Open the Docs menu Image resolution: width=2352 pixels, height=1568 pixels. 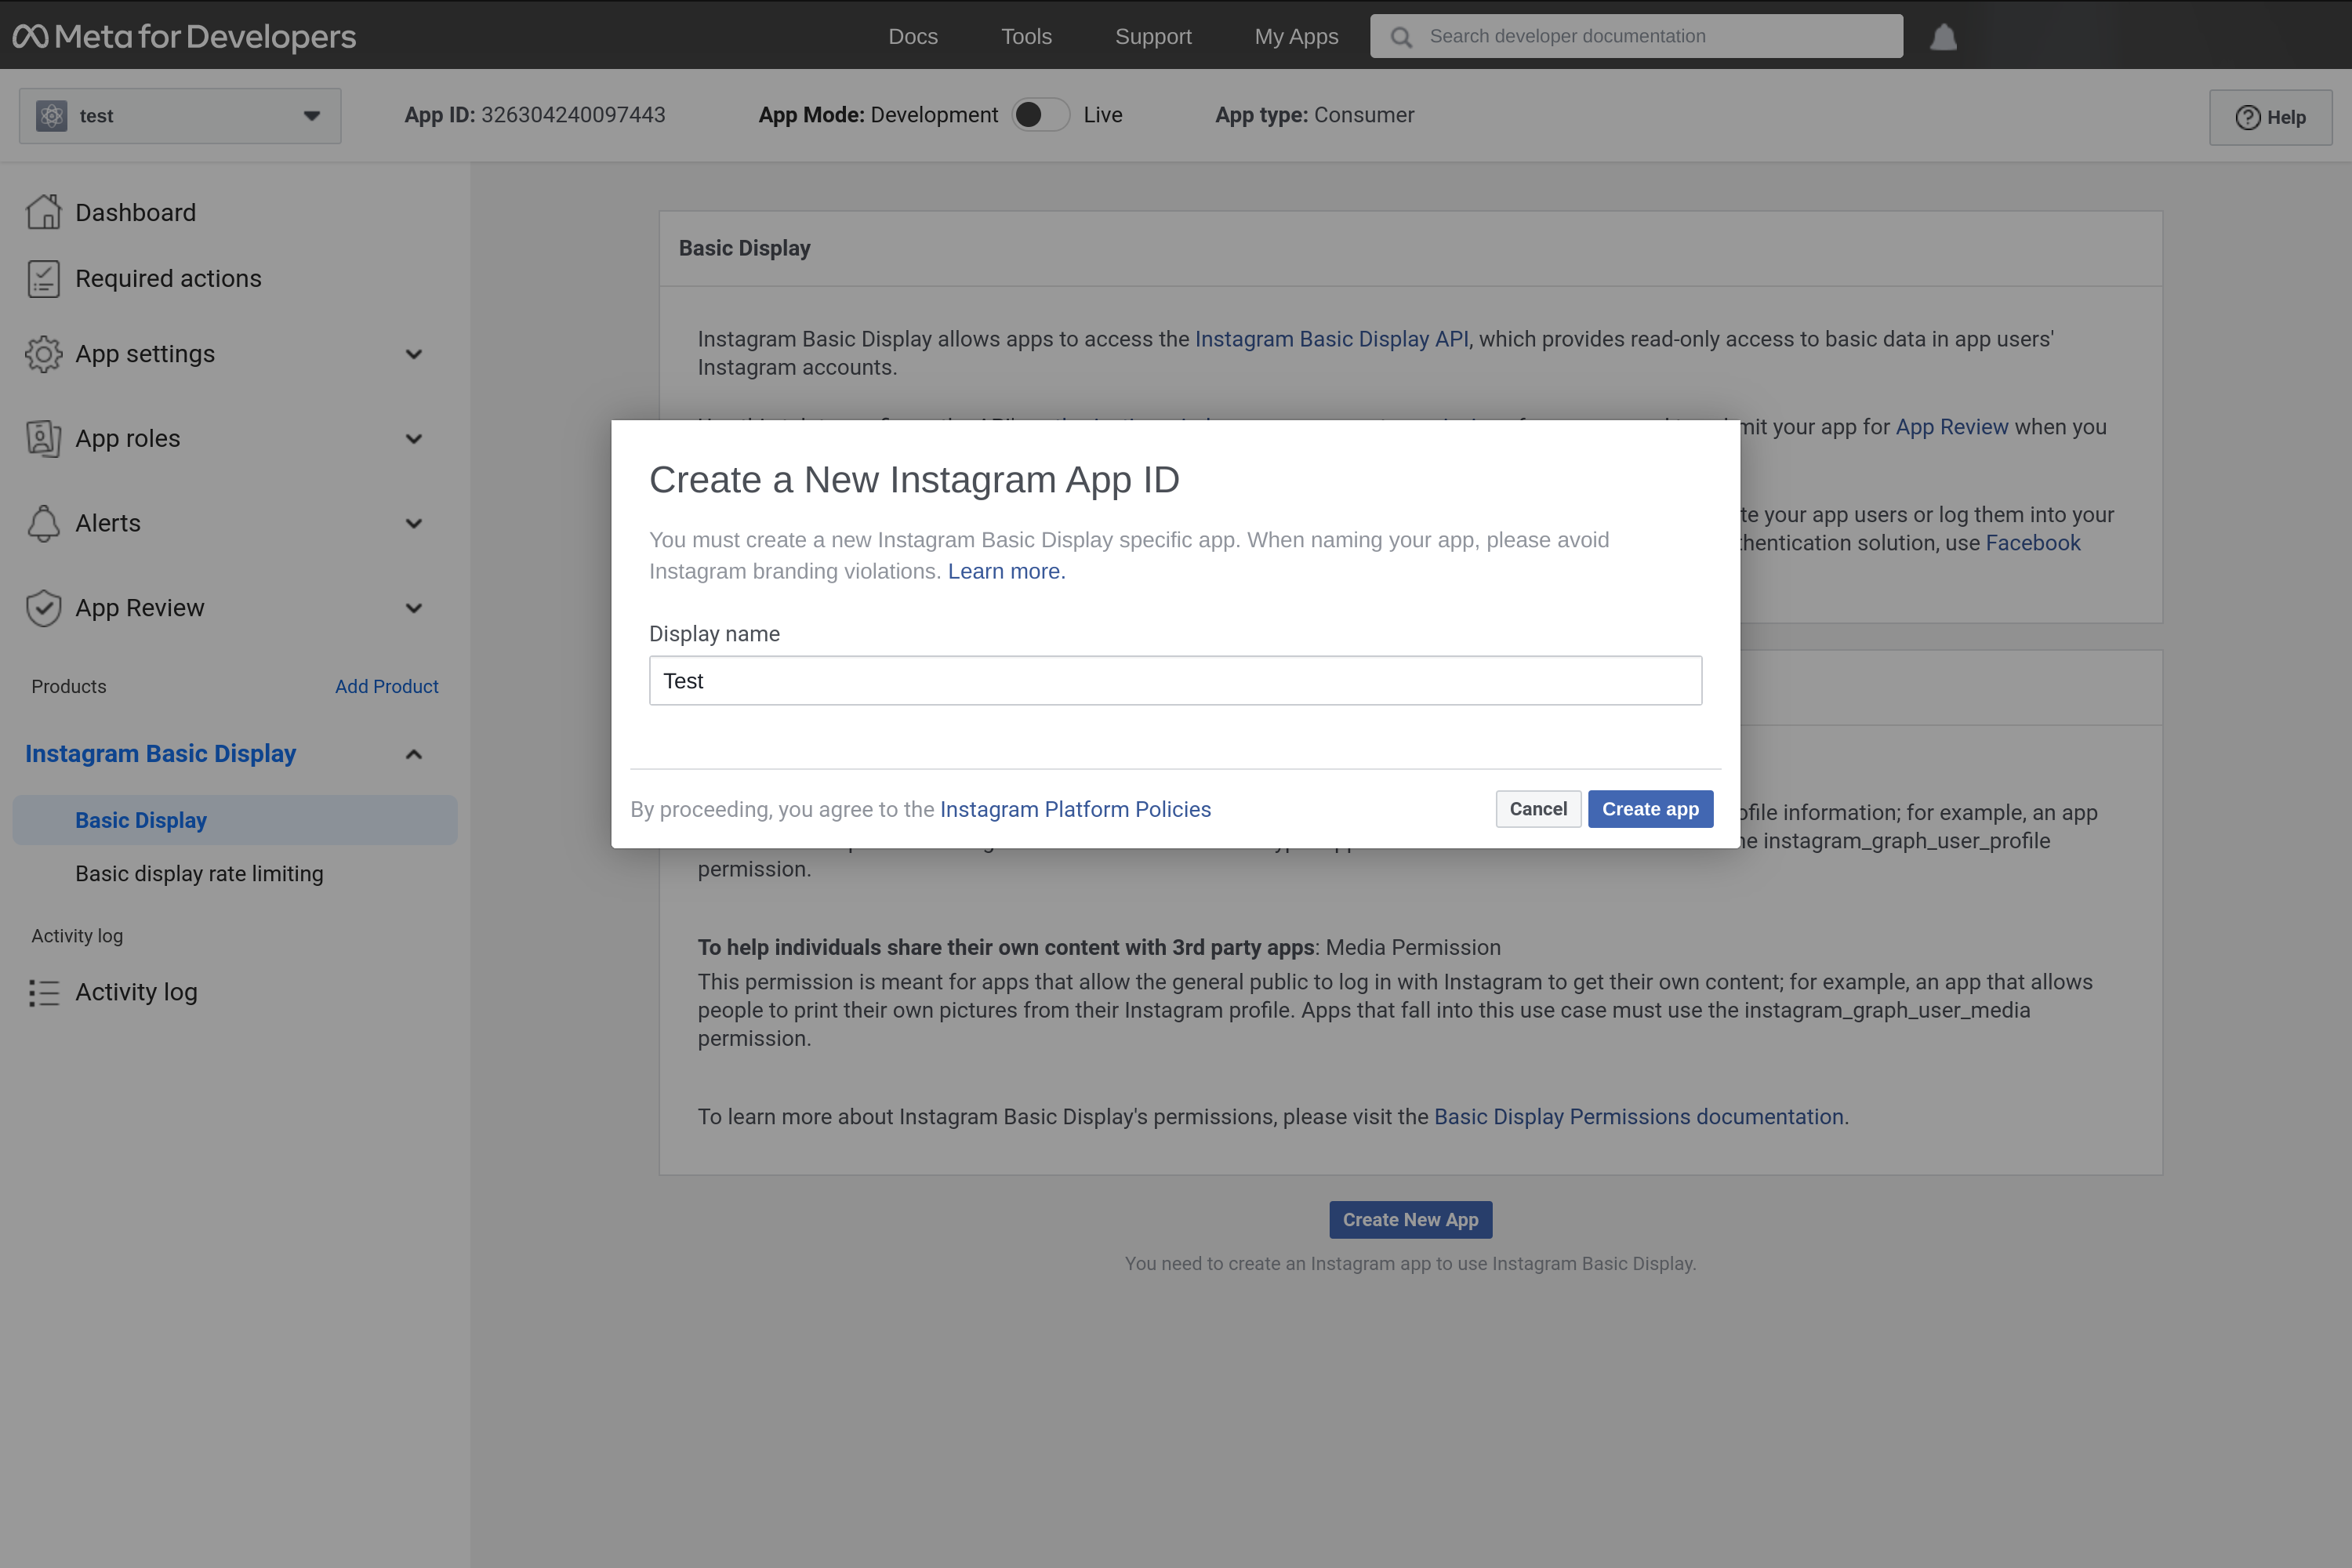[912, 36]
